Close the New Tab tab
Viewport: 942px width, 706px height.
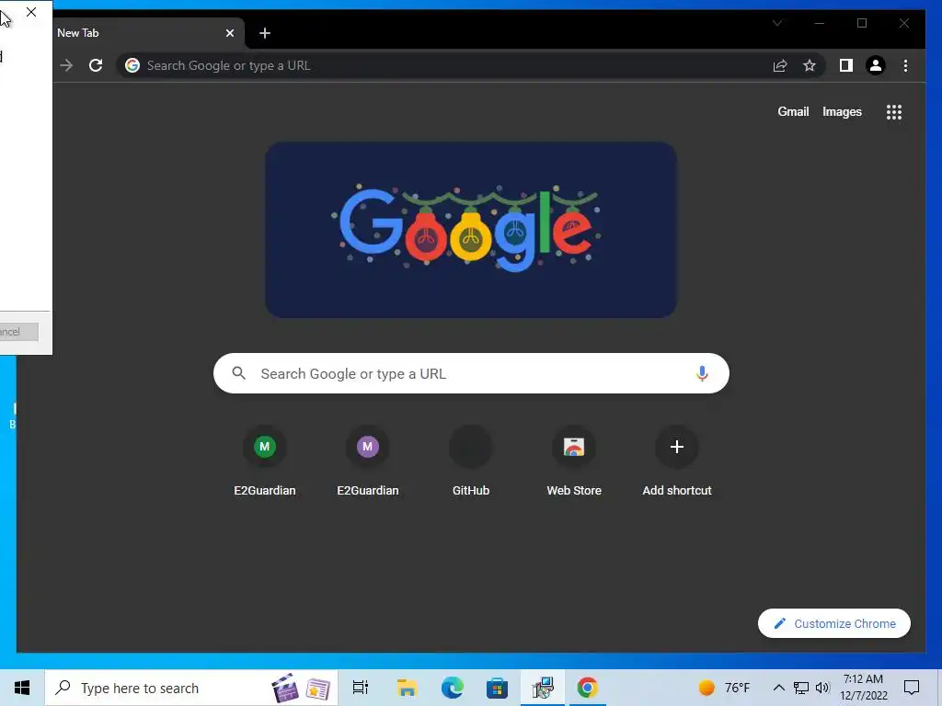(x=229, y=33)
